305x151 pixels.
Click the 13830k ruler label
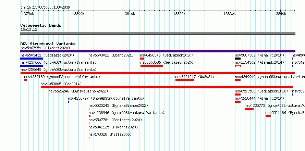(x=230, y=14)
